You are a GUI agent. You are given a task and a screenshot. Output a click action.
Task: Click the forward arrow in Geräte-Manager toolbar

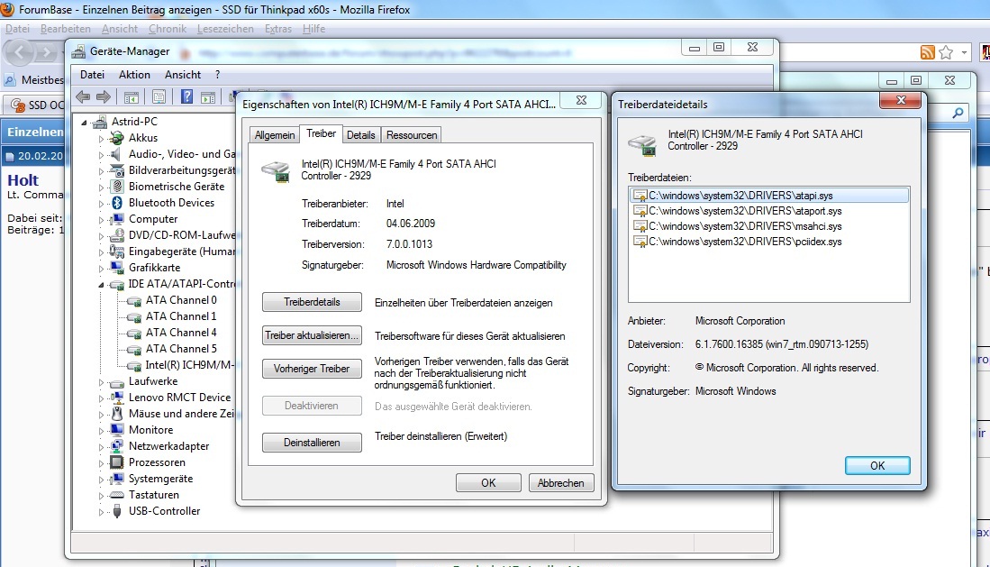coord(104,96)
